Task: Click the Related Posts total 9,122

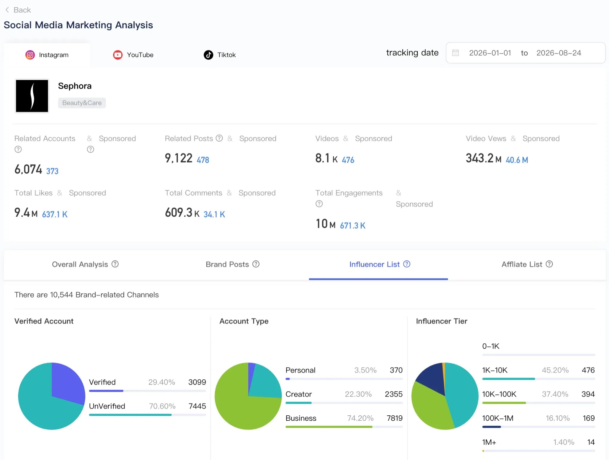Action: tap(179, 158)
